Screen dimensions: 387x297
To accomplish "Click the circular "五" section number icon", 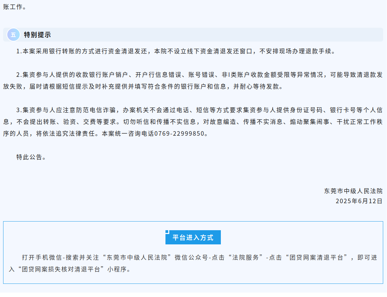I will click(13, 34).
